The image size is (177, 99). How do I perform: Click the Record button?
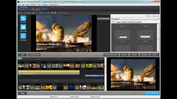click(124, 55)
